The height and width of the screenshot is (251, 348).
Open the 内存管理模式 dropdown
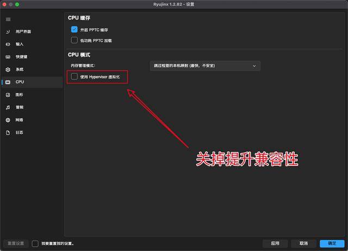pyautogui.click(x=205, y=66)
